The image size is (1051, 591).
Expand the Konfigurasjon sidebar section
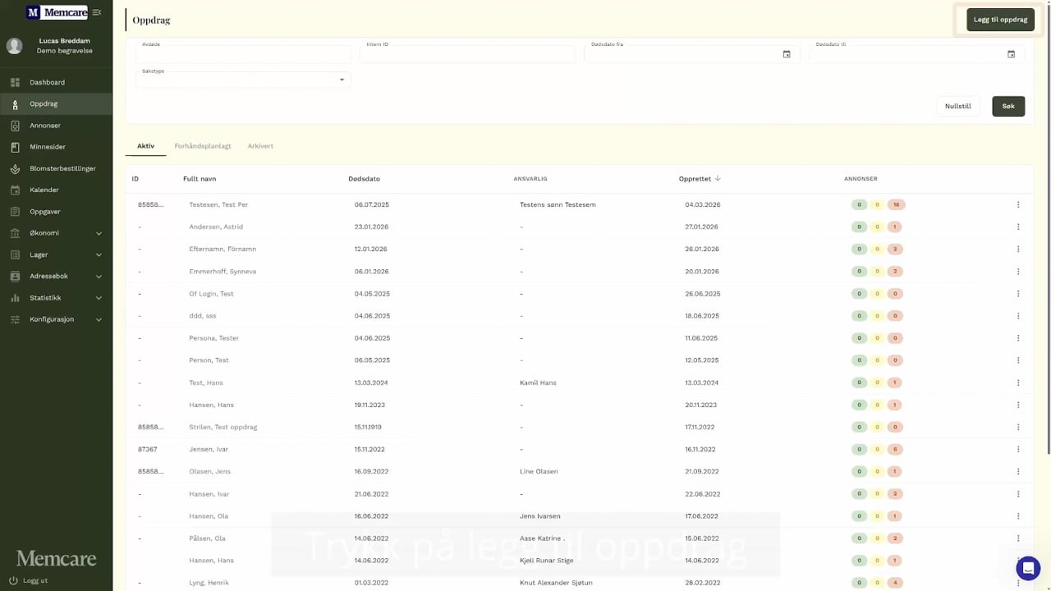coord(56,319)
